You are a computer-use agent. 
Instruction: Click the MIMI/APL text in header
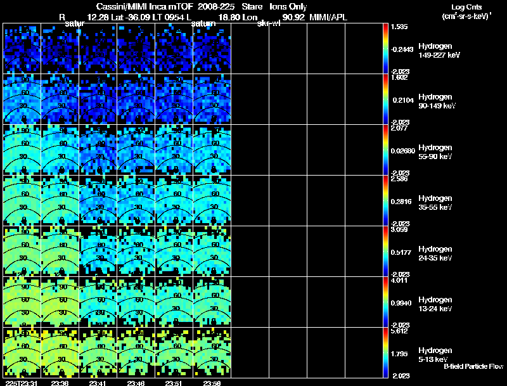point(328,17)
